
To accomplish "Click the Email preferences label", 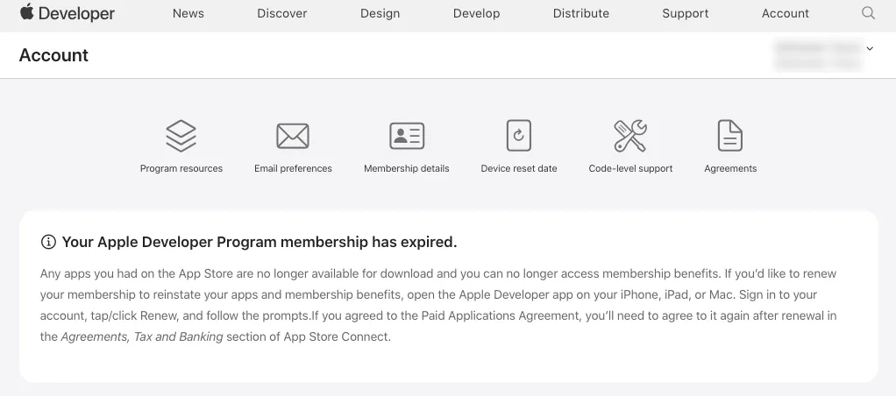I will coord(293,168).
